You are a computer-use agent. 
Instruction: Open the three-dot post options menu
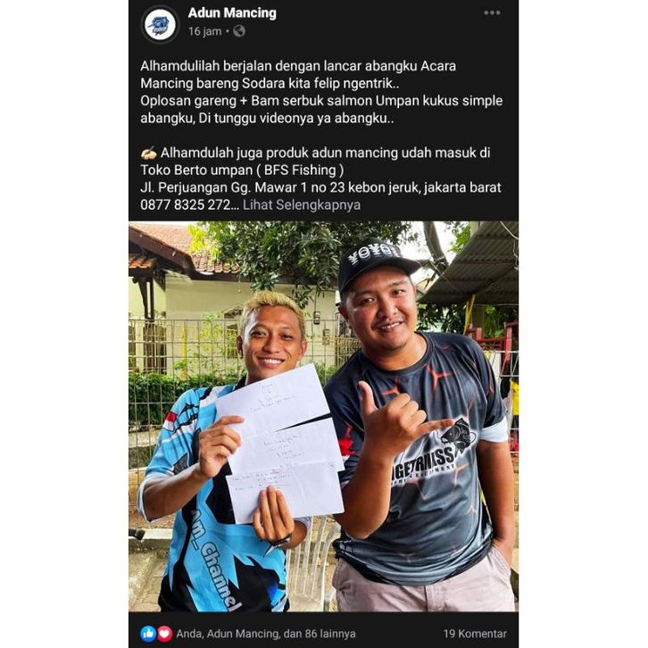492,12
